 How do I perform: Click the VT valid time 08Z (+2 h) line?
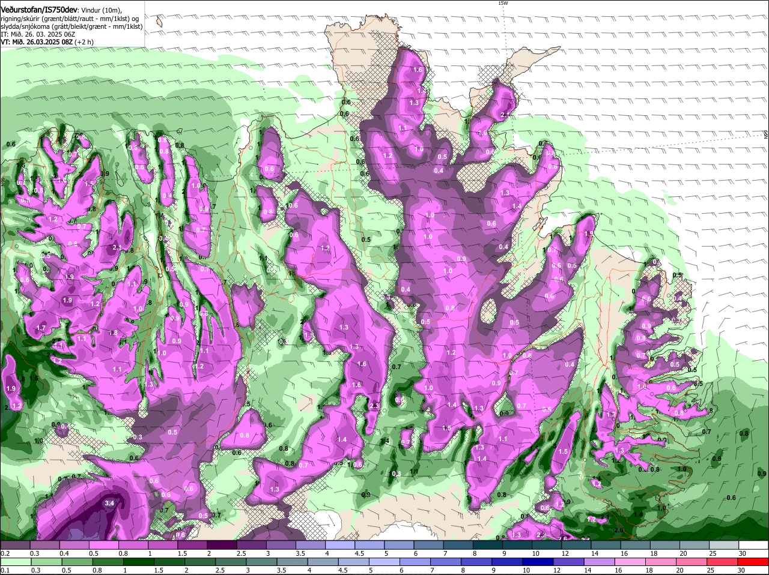[47, 42]
